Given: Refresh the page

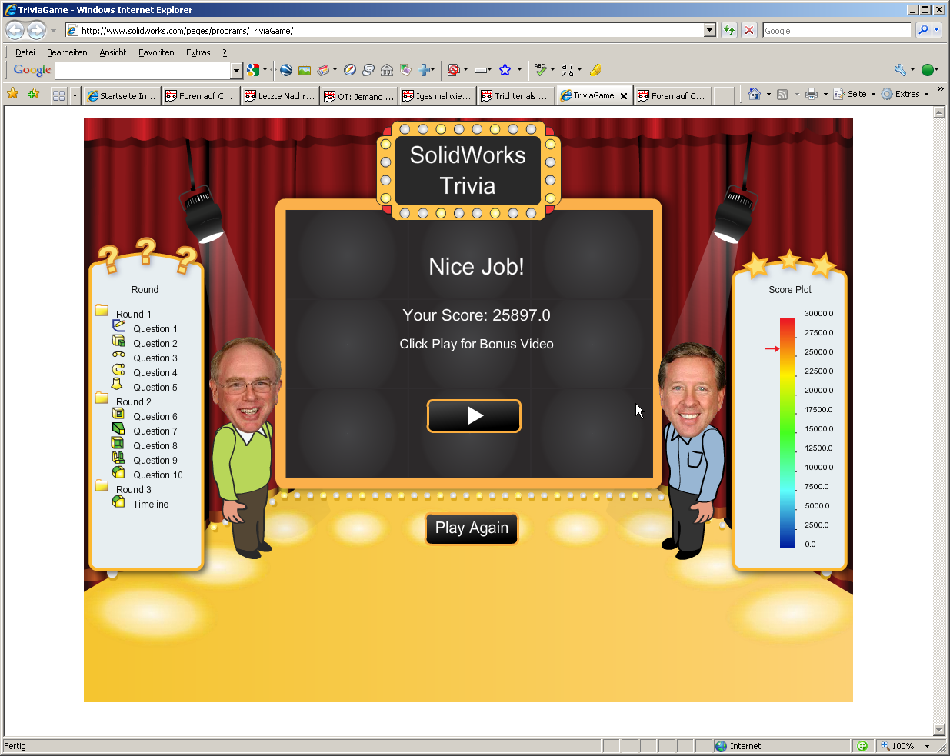Looking at the screenshot, I should 729,30.
